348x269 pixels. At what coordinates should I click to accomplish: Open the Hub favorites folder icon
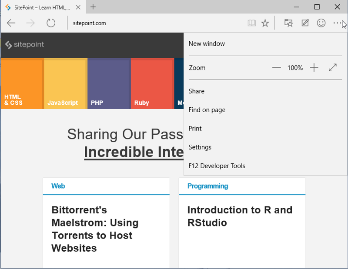(288, 23)
